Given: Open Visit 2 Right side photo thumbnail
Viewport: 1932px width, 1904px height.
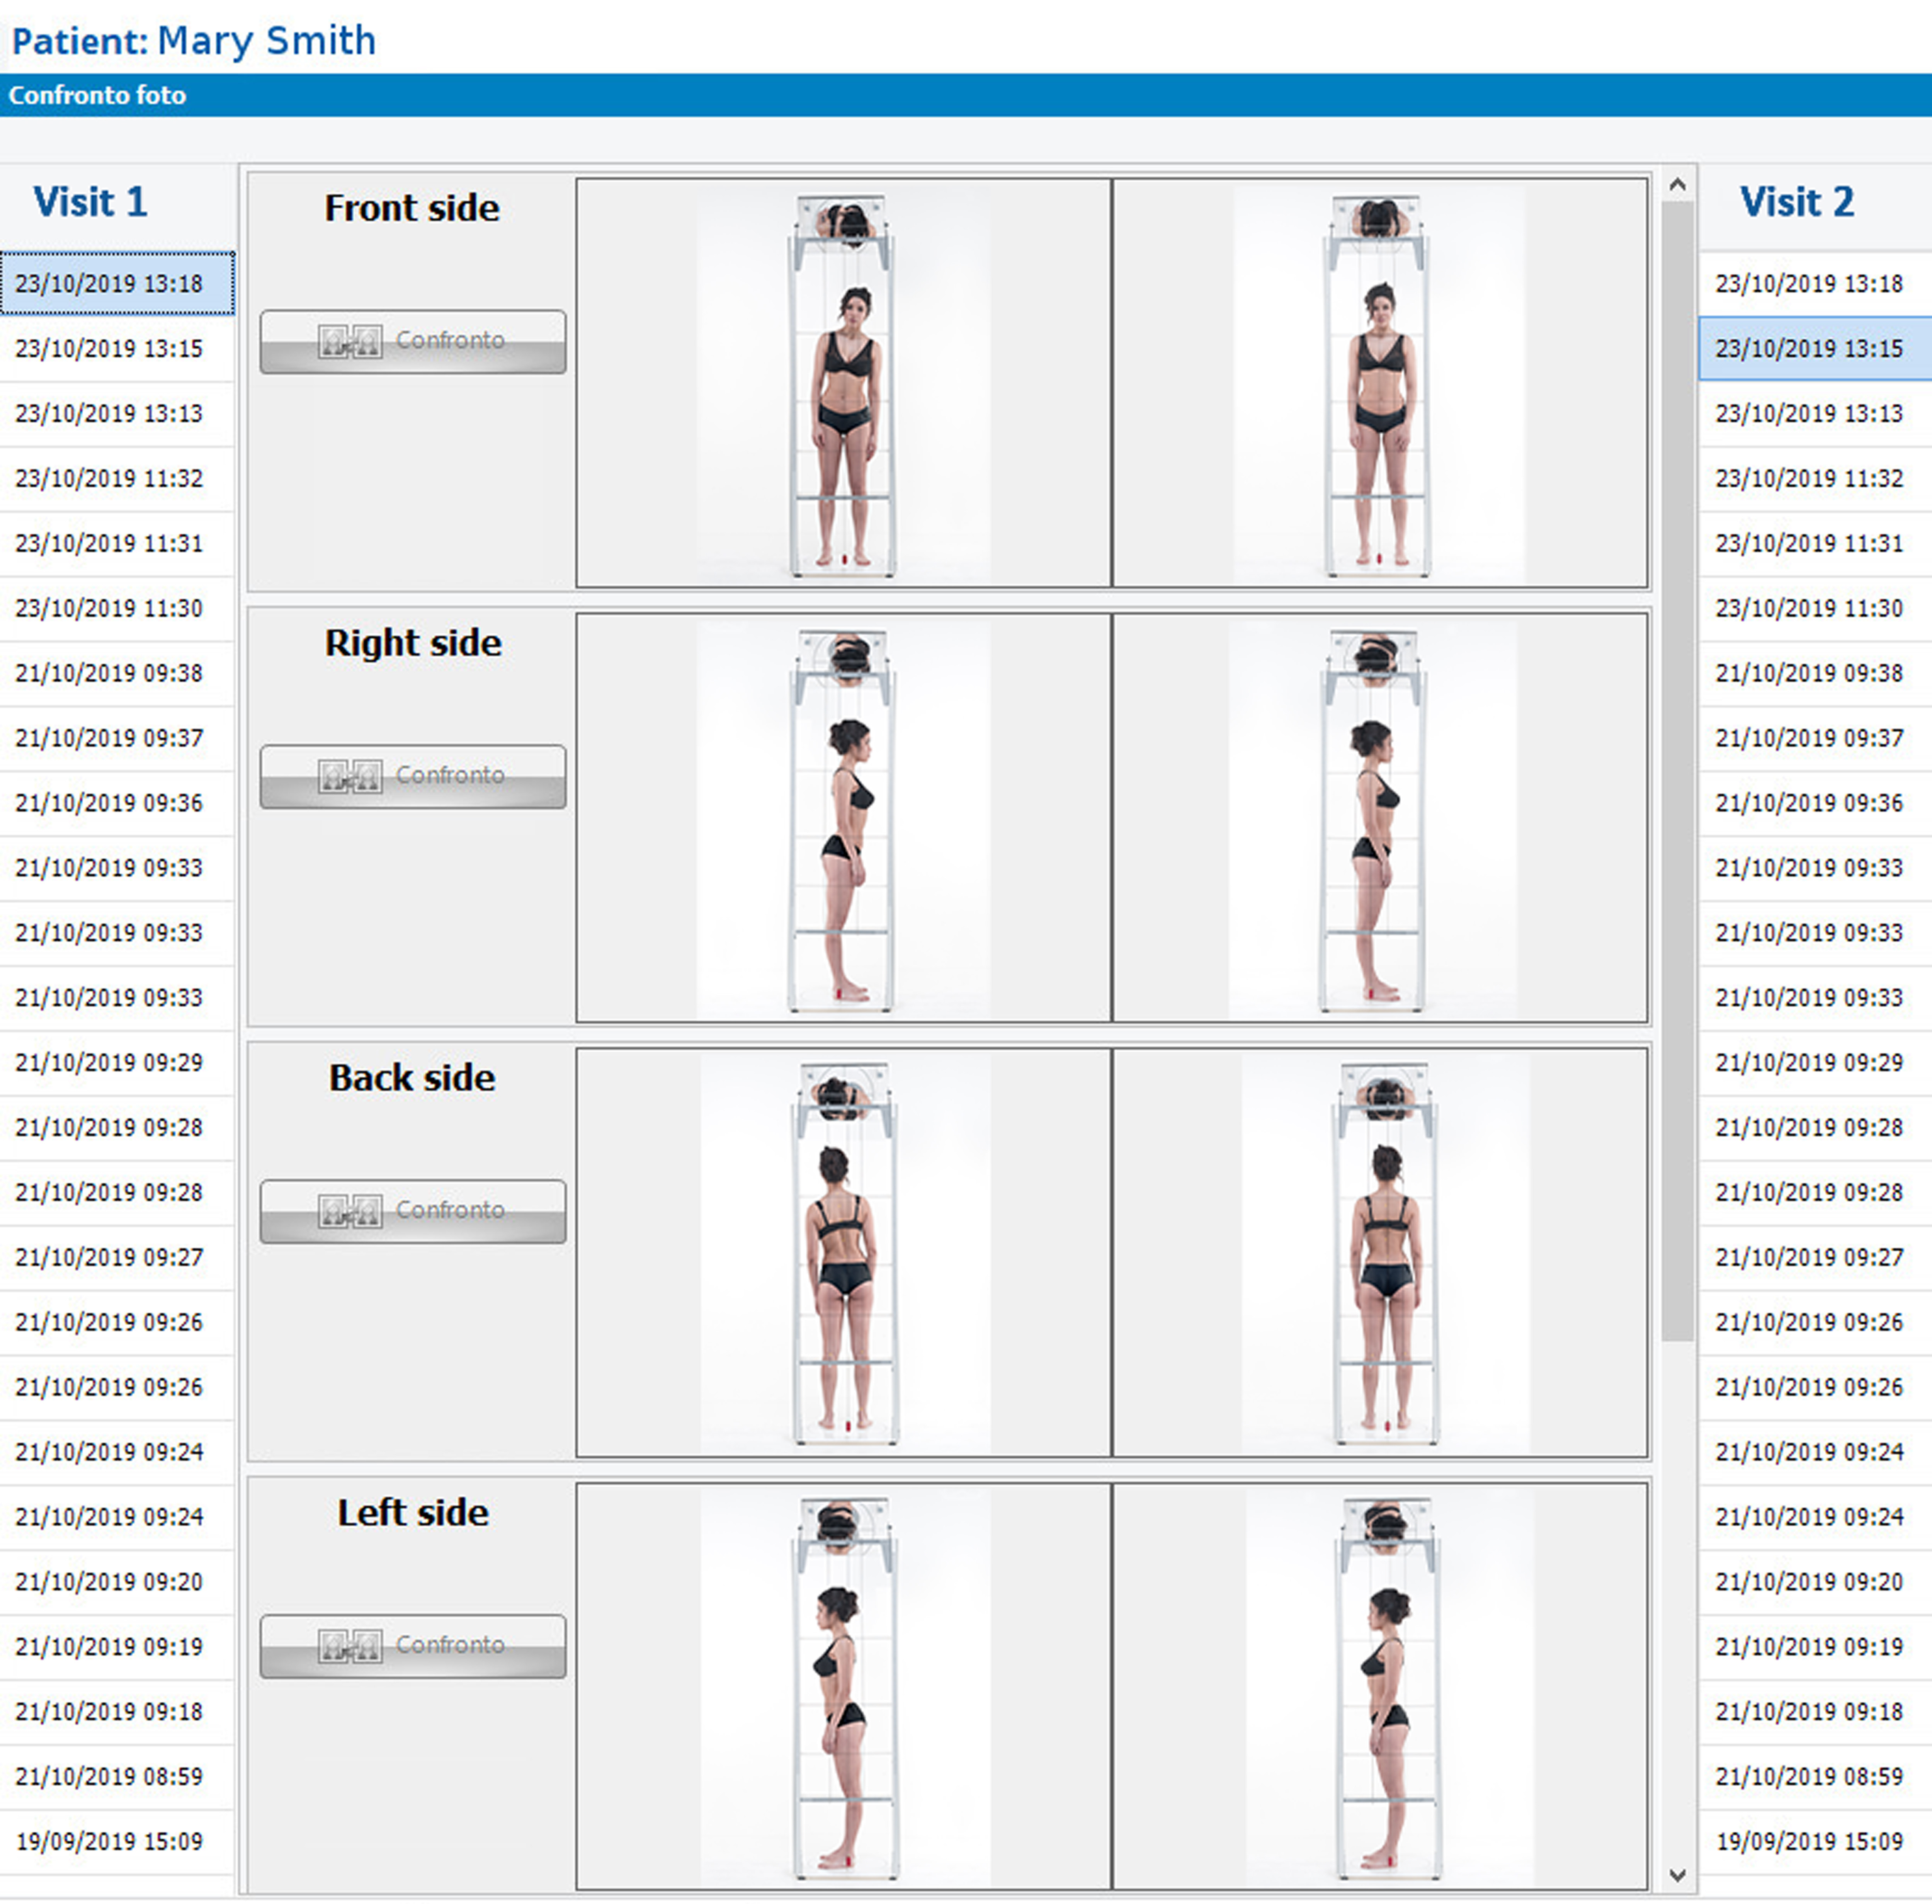Looking at the screenshot, I should (x=1379, y=818).
